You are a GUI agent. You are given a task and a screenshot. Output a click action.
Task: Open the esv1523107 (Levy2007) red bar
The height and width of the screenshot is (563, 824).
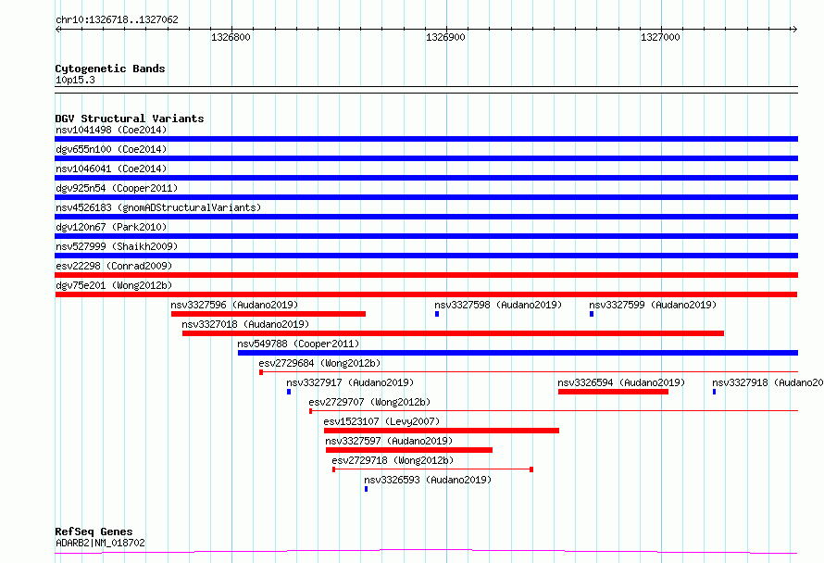[x=442, y=431]
